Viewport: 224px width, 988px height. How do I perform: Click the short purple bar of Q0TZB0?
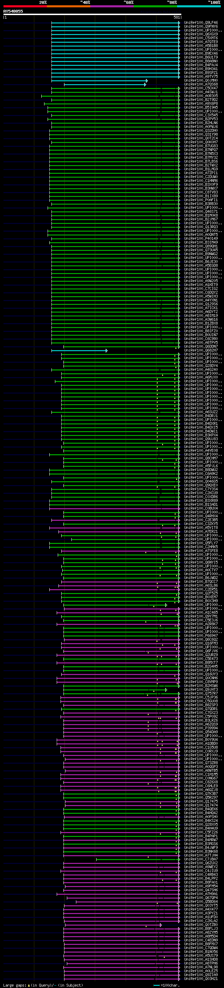click(113, 925)
